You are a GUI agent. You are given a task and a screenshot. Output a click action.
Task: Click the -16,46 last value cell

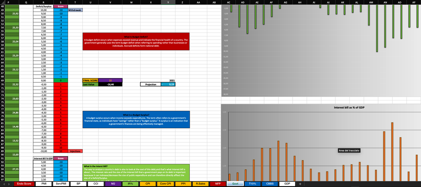pos(110,84)
